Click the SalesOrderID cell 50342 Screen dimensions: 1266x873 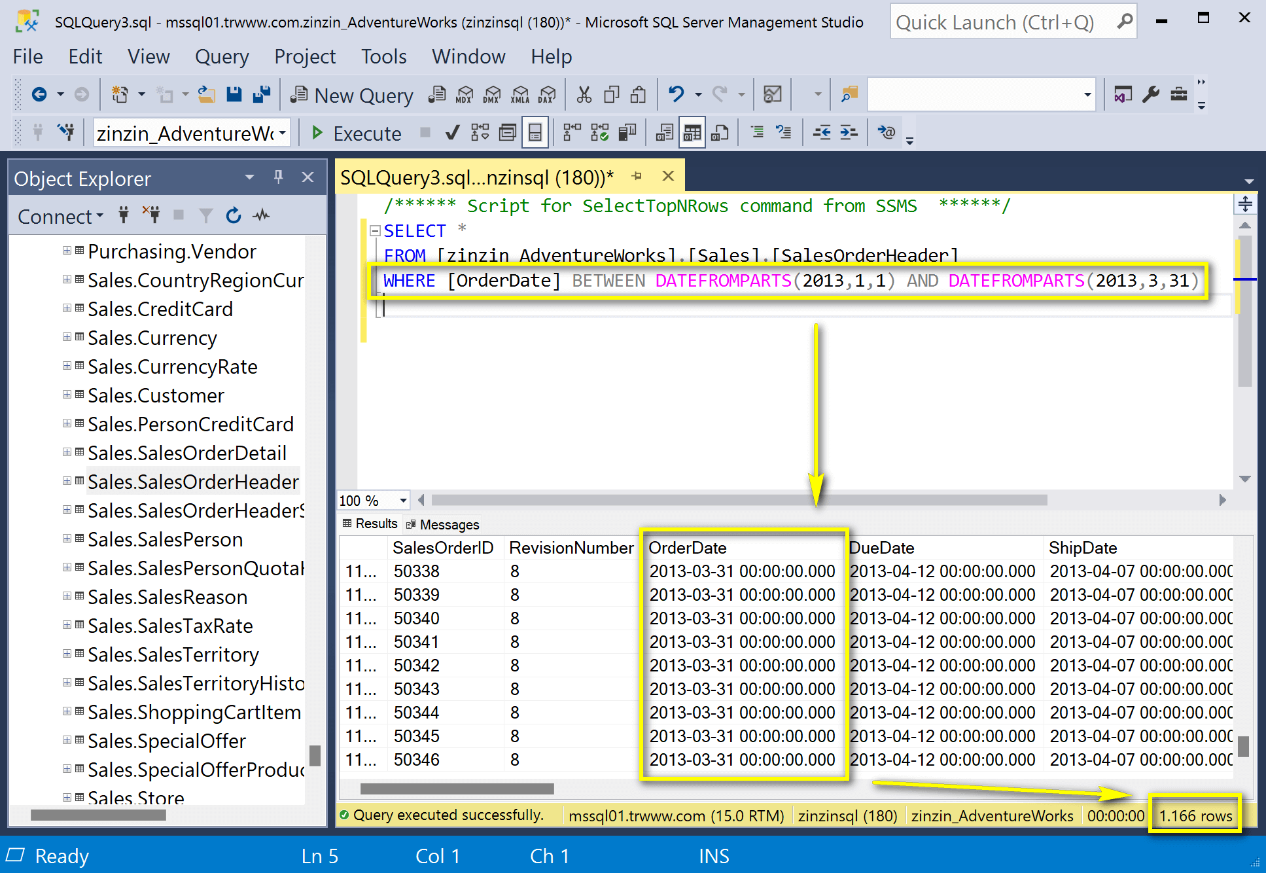tap(416, 666)
